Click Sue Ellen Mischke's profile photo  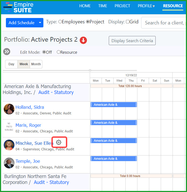[x=9, y=145]
